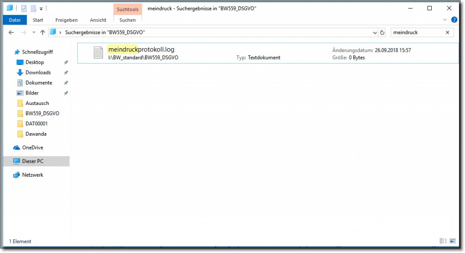Switch to the Ansicht ribbon tab

pyautogui.click(x=98, y=20)
